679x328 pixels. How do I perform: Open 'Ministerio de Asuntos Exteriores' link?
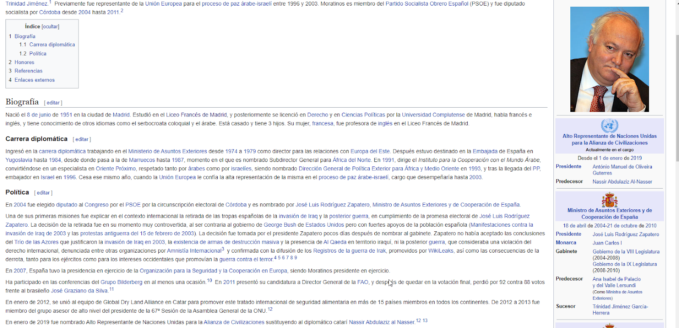168,151
